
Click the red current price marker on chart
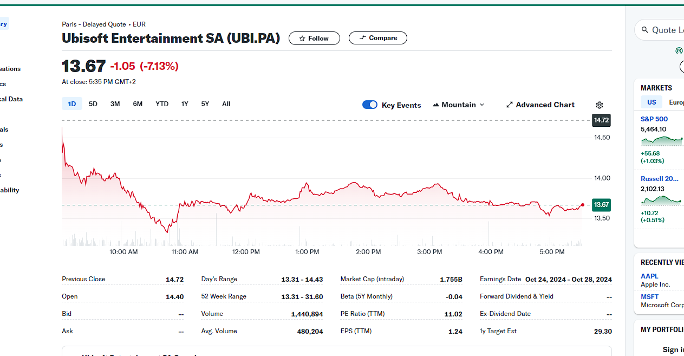click(x=582, y=205)
